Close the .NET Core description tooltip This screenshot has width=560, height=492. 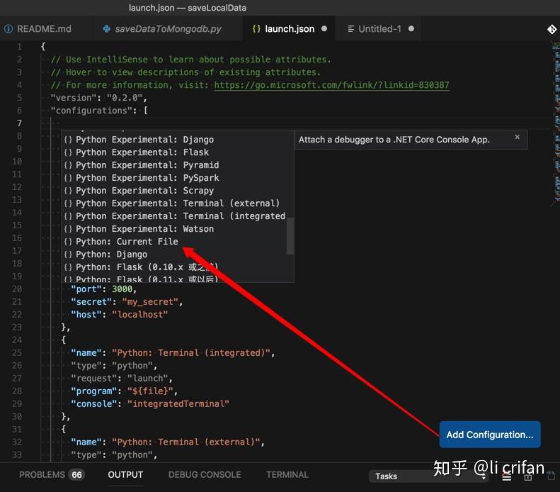[x=517, y=137]
